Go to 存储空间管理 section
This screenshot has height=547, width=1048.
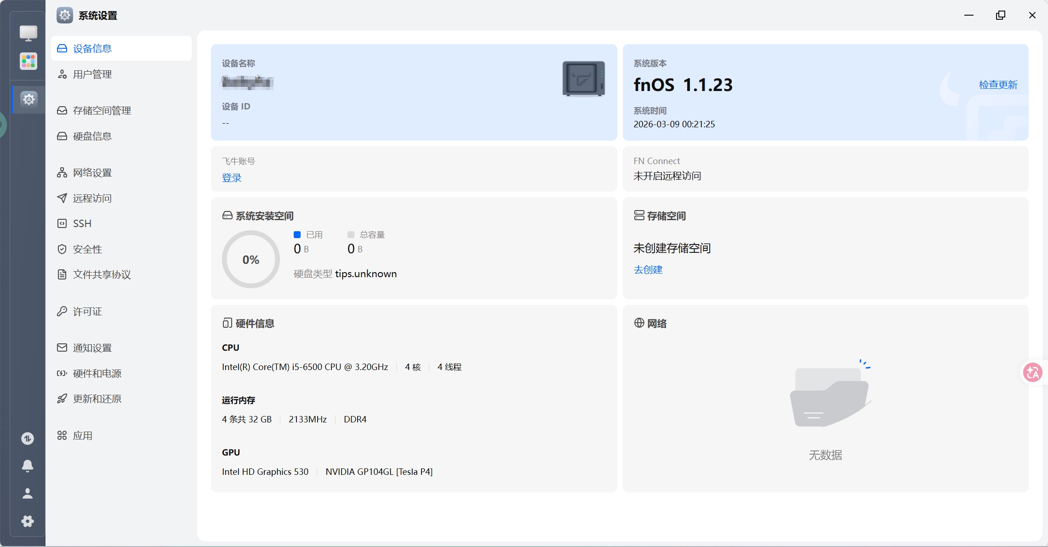[x=102, y=111]
